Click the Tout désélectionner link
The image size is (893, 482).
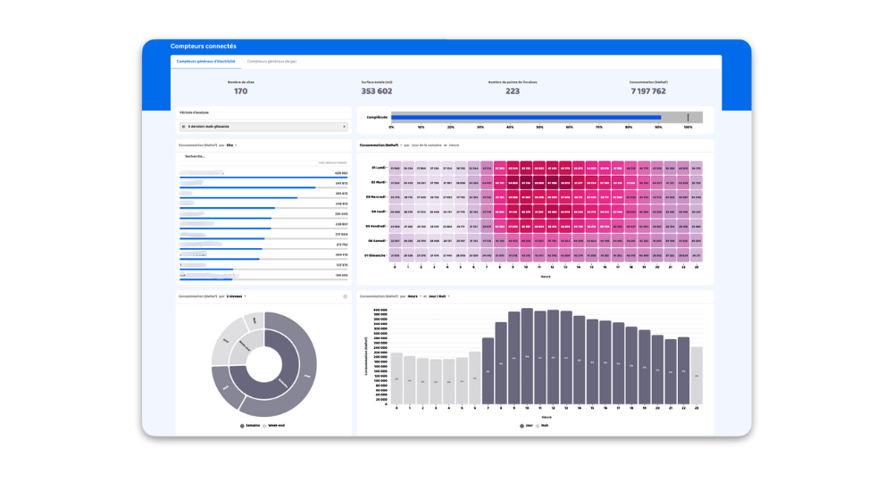pyautogui.click(x=332, y=162)
